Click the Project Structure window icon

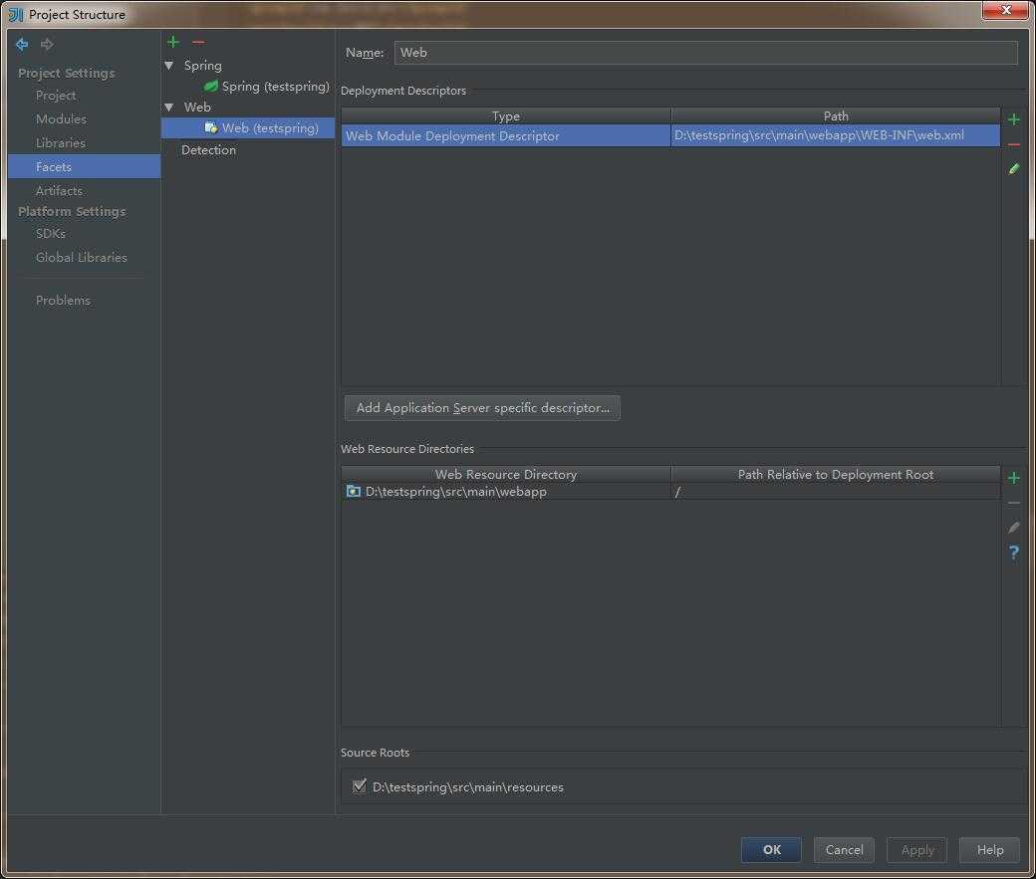[x=16, y=15]
